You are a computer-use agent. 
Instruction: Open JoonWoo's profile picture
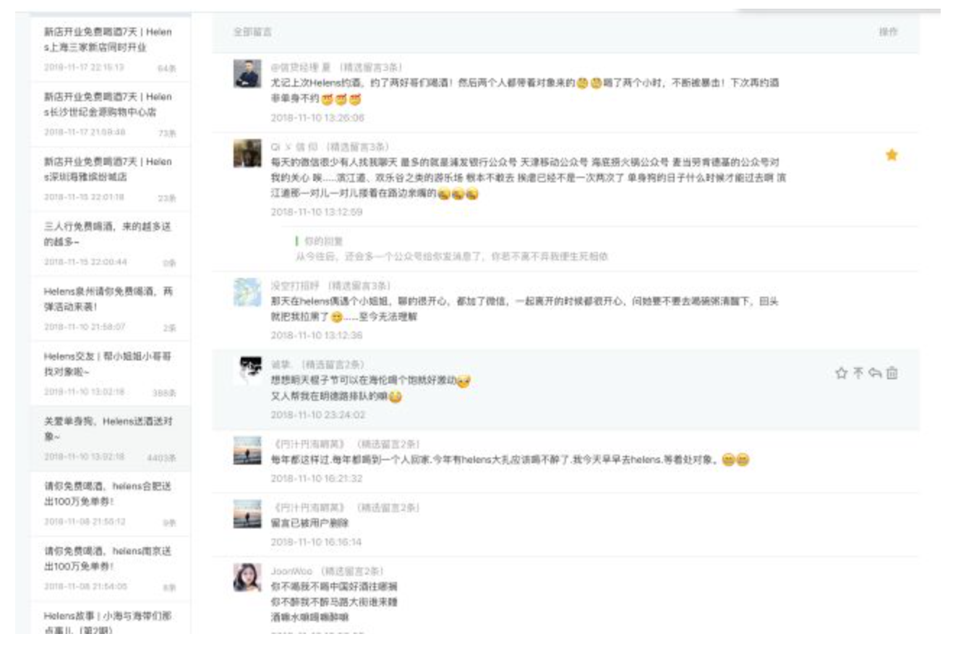pos(247,578)
